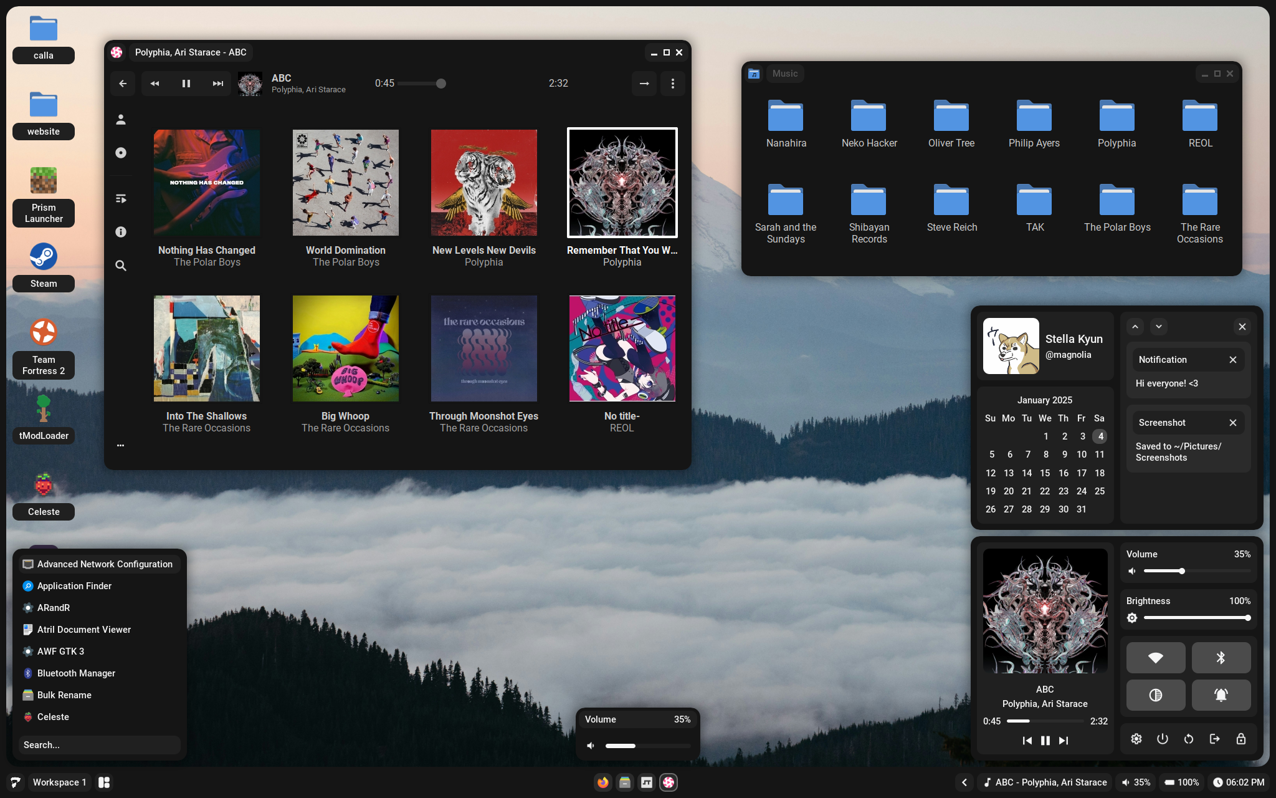This screenshot has width=1276, height=798.
Task: Toggle the notification bell do-not-disturb button
Action: pyautogui.click(x=1221, y=695)
